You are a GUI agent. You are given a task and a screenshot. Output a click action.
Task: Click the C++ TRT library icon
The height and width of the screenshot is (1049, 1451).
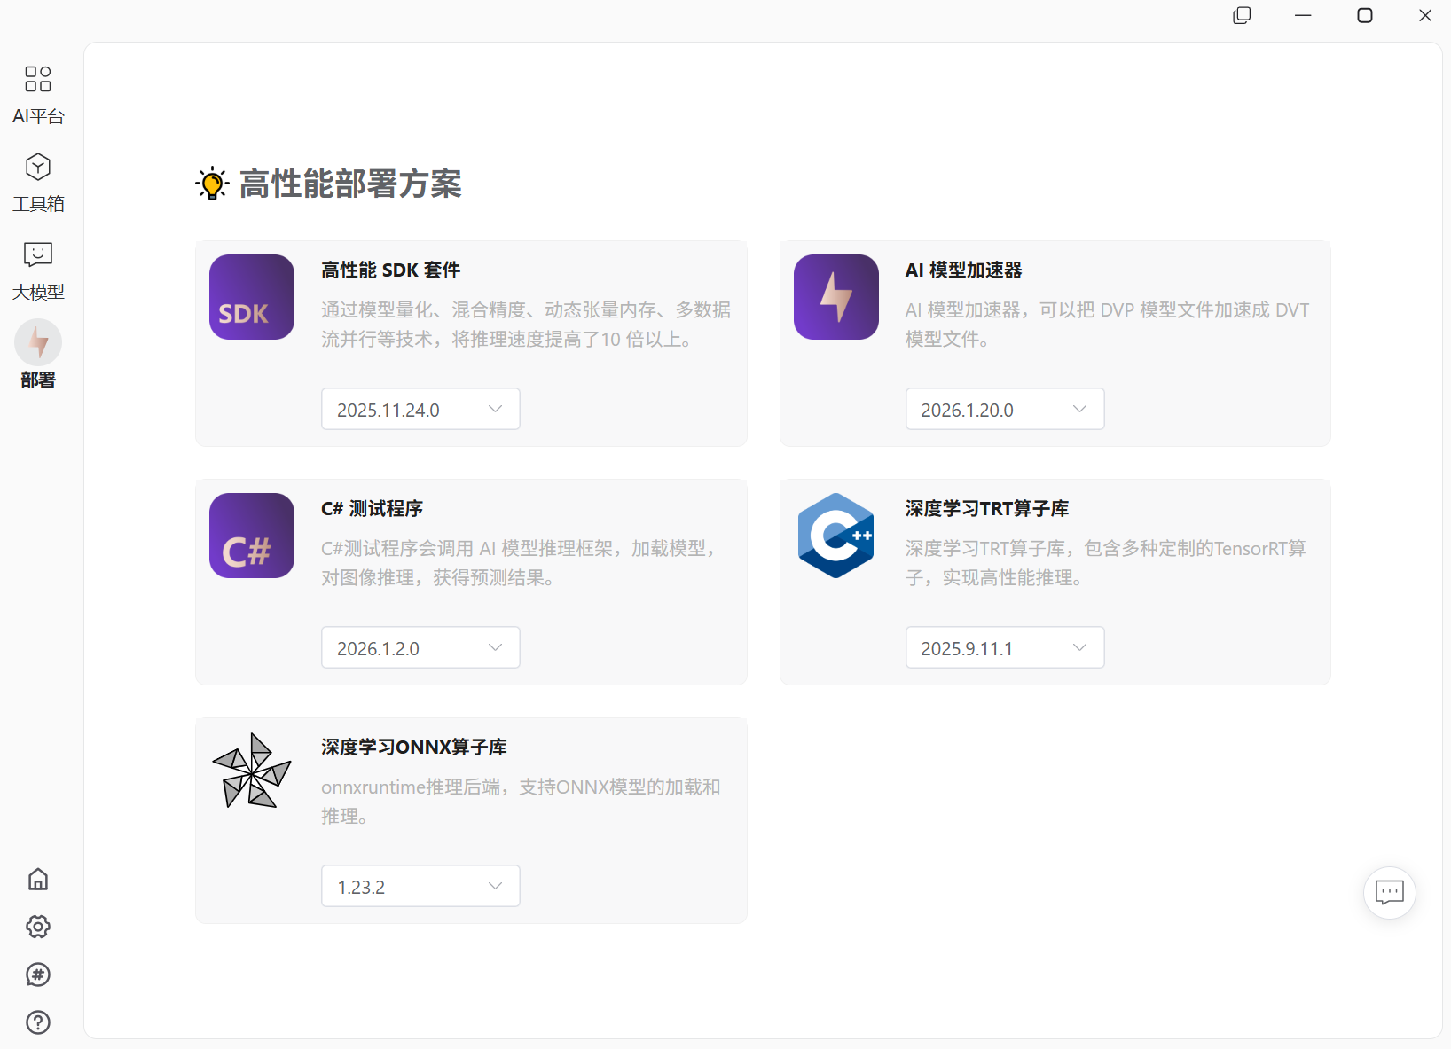pyautogui.click(x=835, y=536)
